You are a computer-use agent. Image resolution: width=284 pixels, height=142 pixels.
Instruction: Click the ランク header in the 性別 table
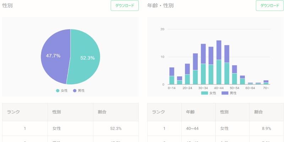click(x=25, y=112)
